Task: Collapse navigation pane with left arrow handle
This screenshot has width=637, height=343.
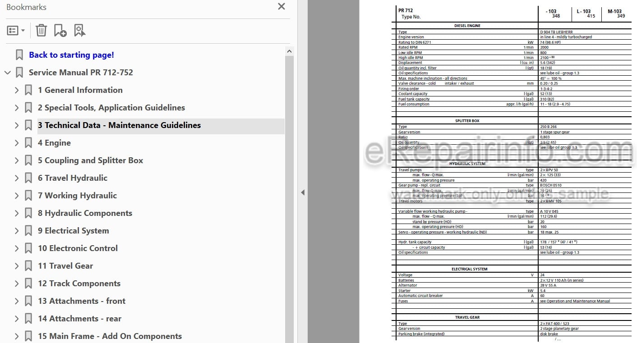Action: click(303, 192)
